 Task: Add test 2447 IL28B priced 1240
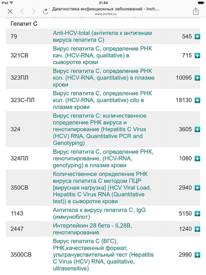pos(198,229)
